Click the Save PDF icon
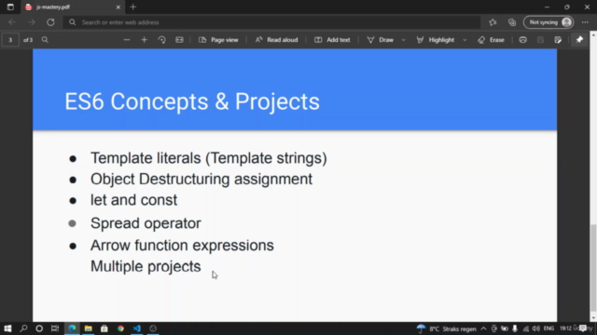The image size is (597, 335). [540, 40]
